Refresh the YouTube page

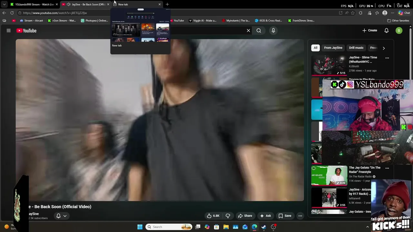click(12, 13)
